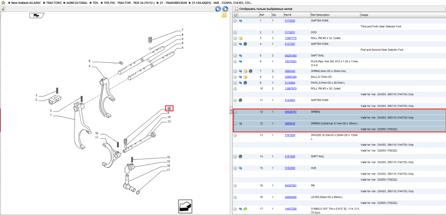Screen dimensions: 446x215
Task: Click blue supersession arrow for SHIFT RAIL 84291900
Action: pyautogui.click(x=240, y=56)
